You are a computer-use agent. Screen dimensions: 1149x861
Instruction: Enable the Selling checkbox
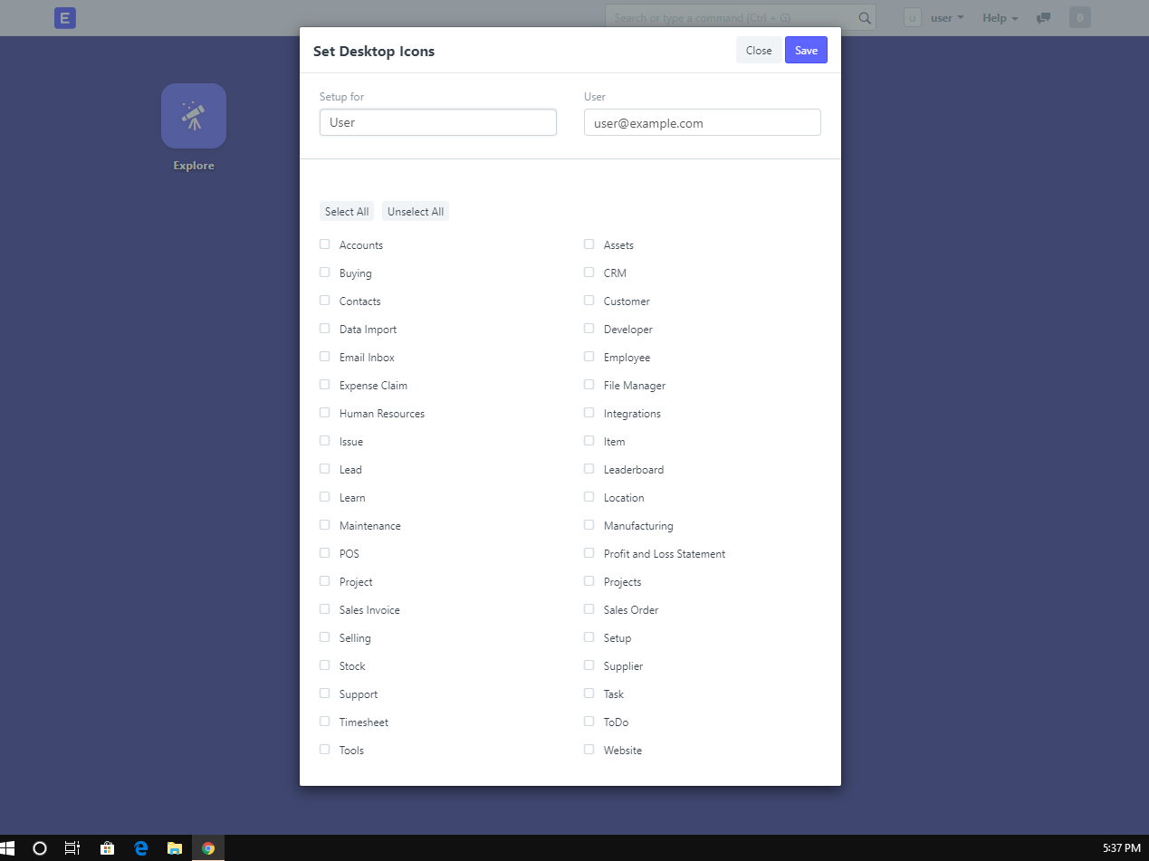(325, 637)
